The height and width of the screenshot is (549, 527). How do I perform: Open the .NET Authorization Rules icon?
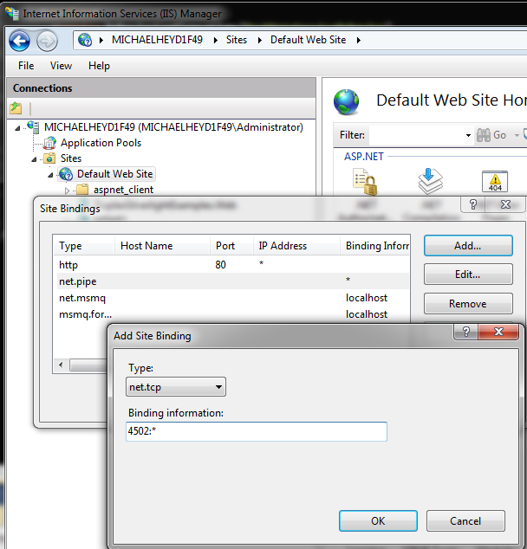click(365, 181)
